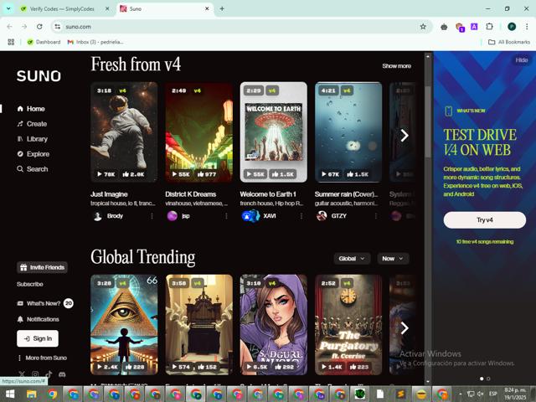536x402 pixels.
Task: Open What's New? in sidebar
Action: tap(44, 303)
